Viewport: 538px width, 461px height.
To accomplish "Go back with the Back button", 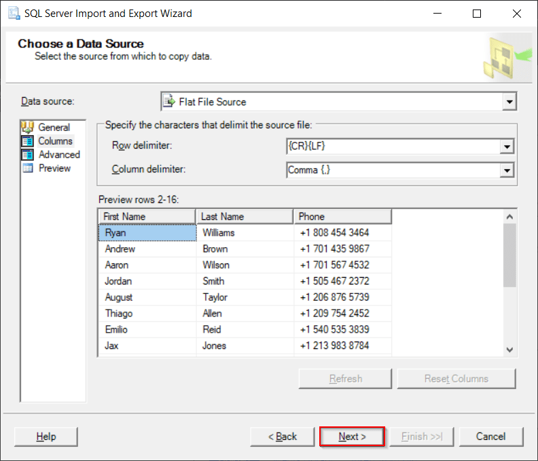I will pos(283,437).
